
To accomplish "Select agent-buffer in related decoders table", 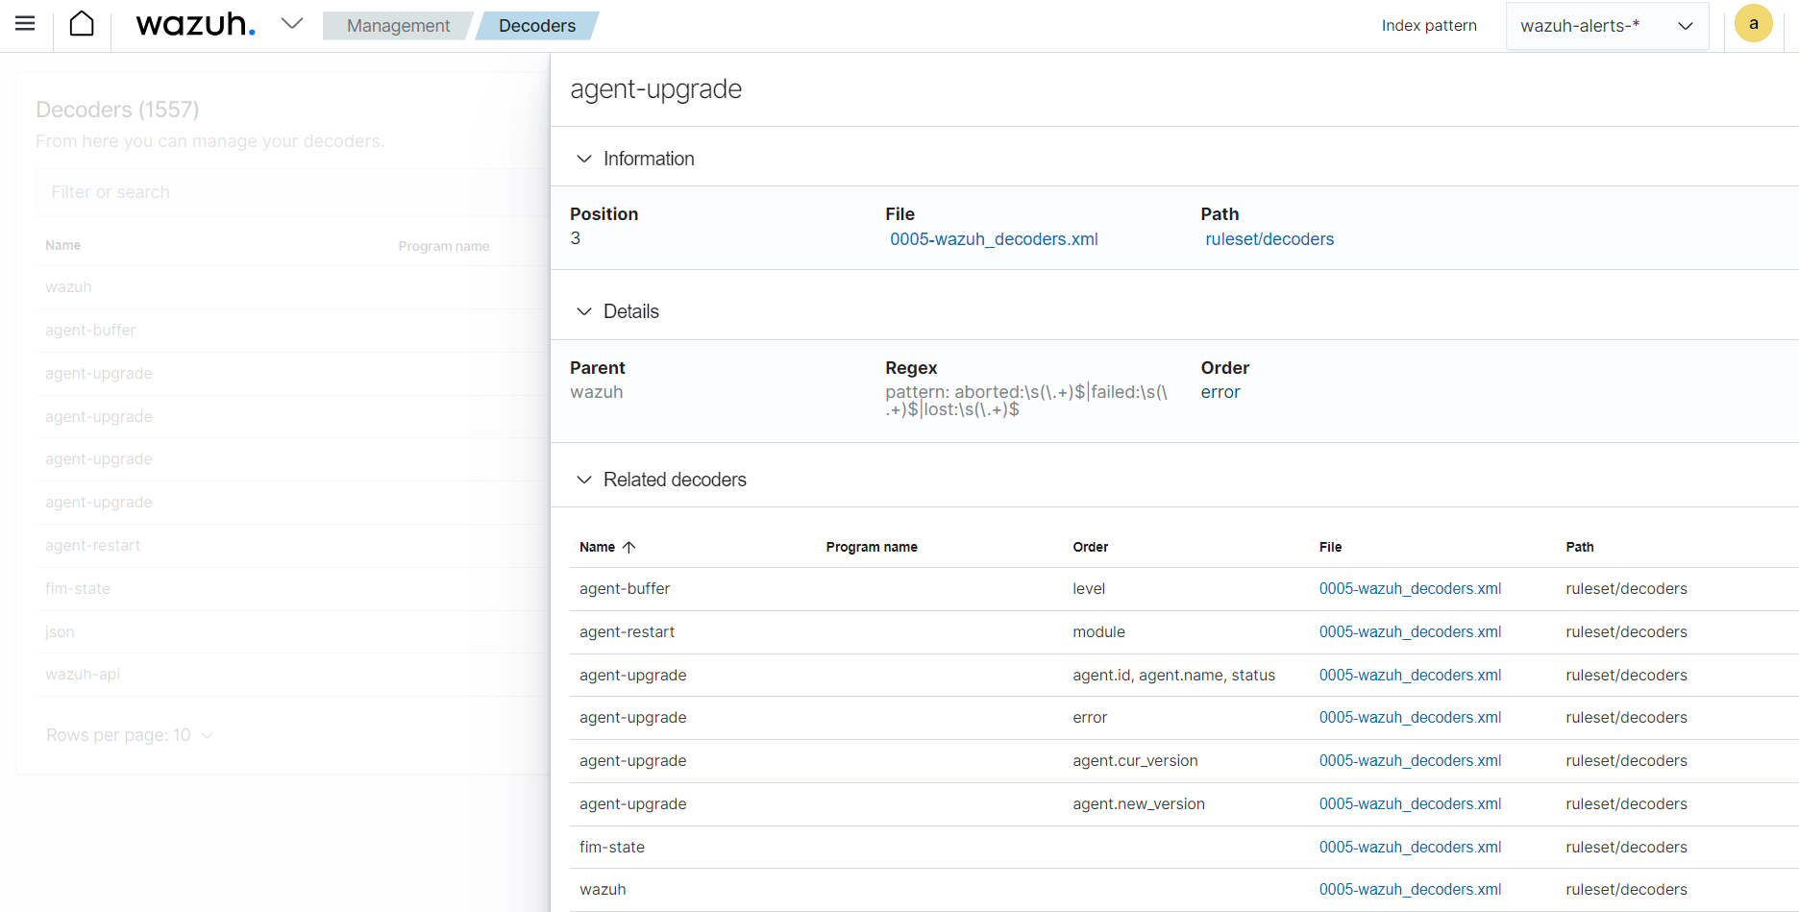I will point(625,589).
